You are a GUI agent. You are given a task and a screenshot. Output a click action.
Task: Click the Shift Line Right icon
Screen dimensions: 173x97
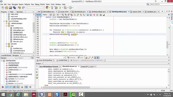click(91, 15)
